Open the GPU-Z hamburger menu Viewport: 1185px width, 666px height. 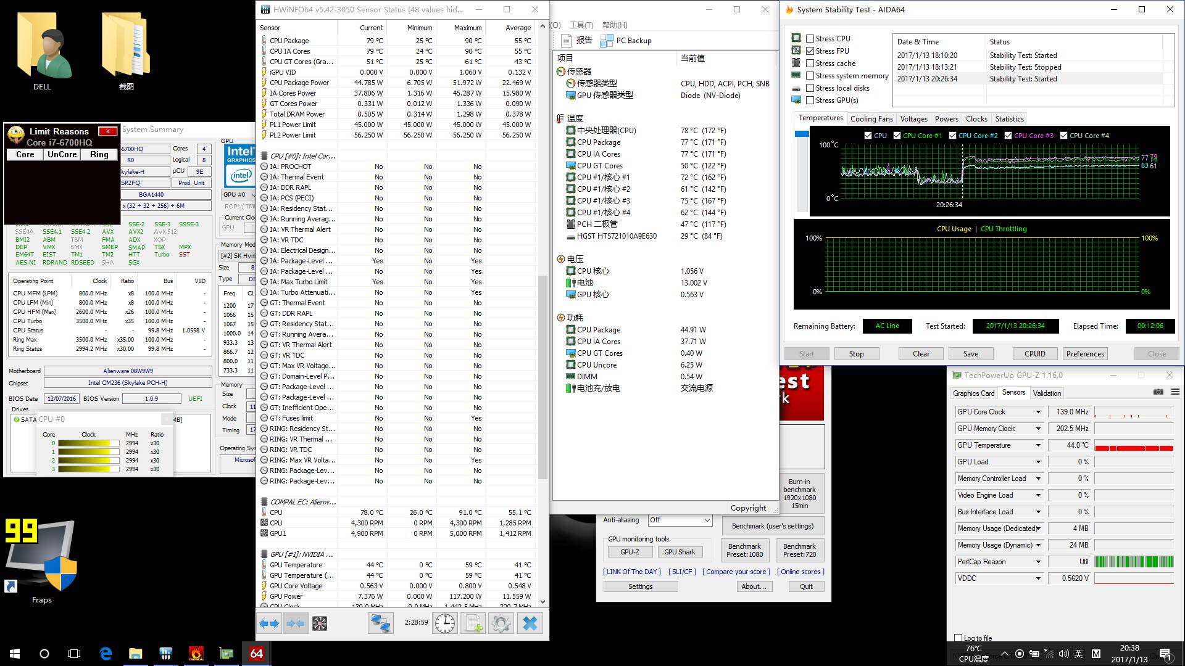pos(1175,392)
